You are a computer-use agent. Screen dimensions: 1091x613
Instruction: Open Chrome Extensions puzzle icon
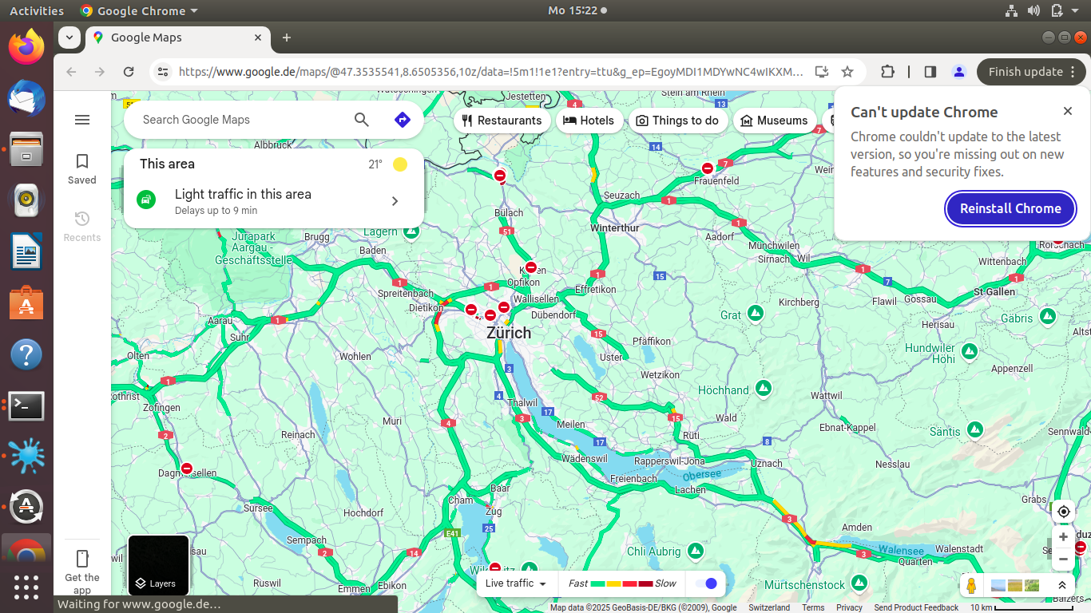click(x=887, y=72)
